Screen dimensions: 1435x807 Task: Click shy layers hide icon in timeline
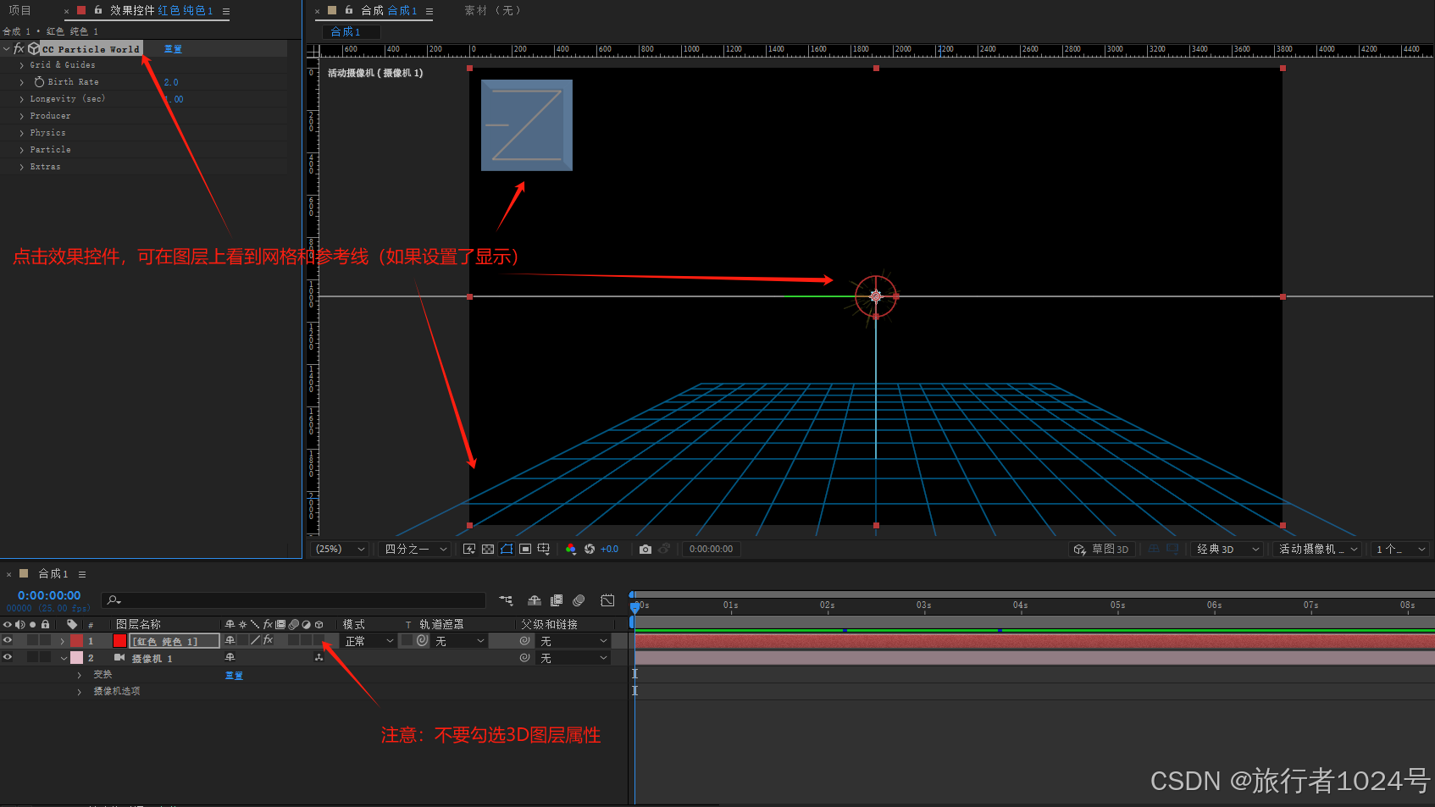535,600
